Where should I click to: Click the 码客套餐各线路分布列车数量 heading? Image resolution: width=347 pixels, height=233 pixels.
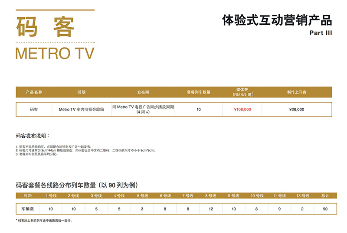(x=77, y=185)
